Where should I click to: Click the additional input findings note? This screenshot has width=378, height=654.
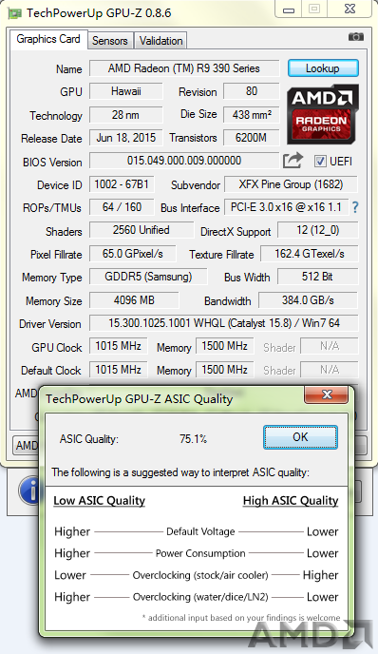(241, 618)
